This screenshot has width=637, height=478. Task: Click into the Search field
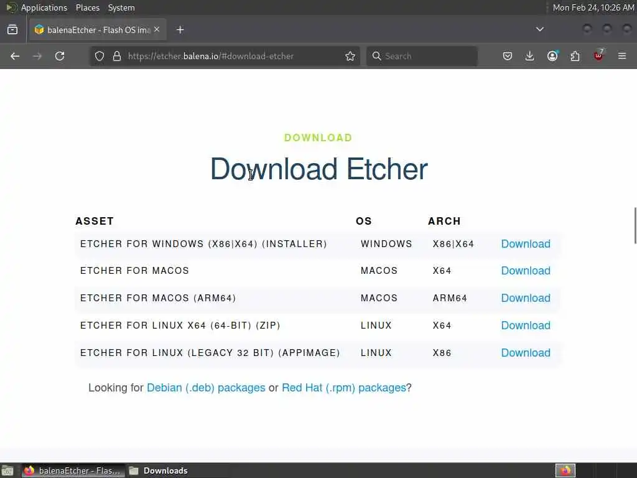pos(422,56)
